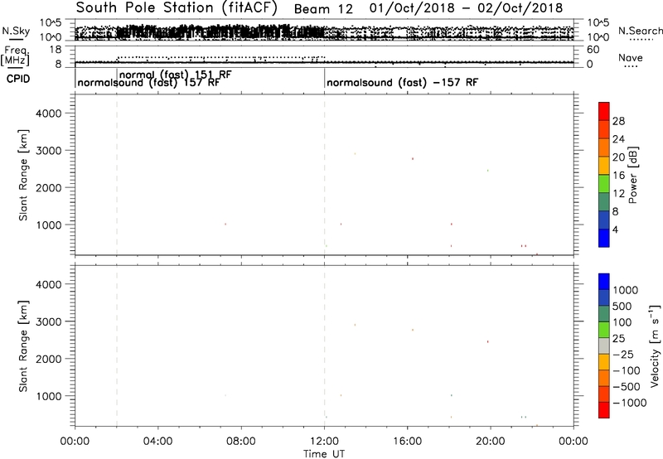This screenshot has width=663, height=459.
Task: Click the '12:00' time axis label
Action: coord(324,442)
